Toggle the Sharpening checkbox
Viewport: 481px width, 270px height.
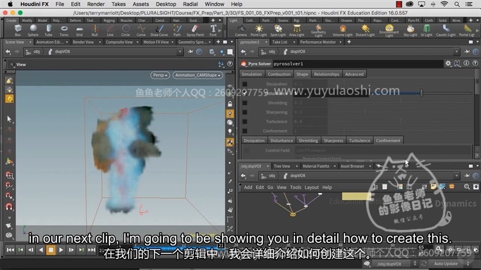245,112
